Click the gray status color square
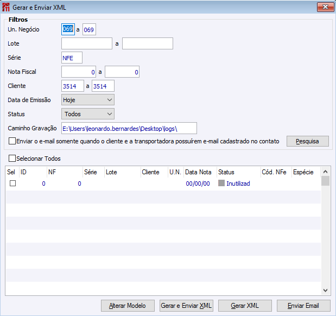 pos(221,183)
